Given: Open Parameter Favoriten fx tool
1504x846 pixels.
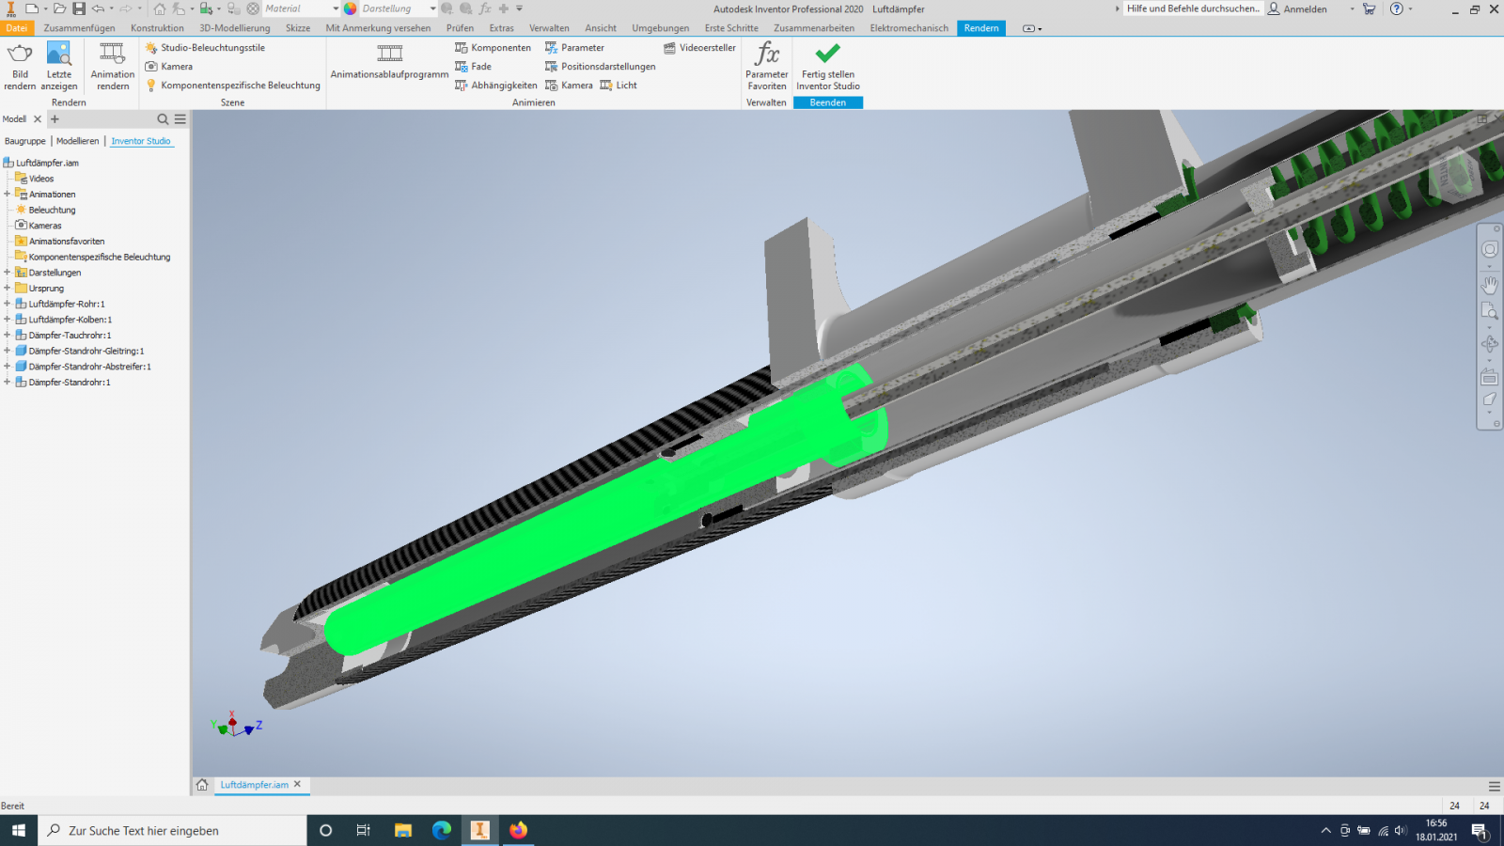Looking at the screenshot, I should [767, 66].
